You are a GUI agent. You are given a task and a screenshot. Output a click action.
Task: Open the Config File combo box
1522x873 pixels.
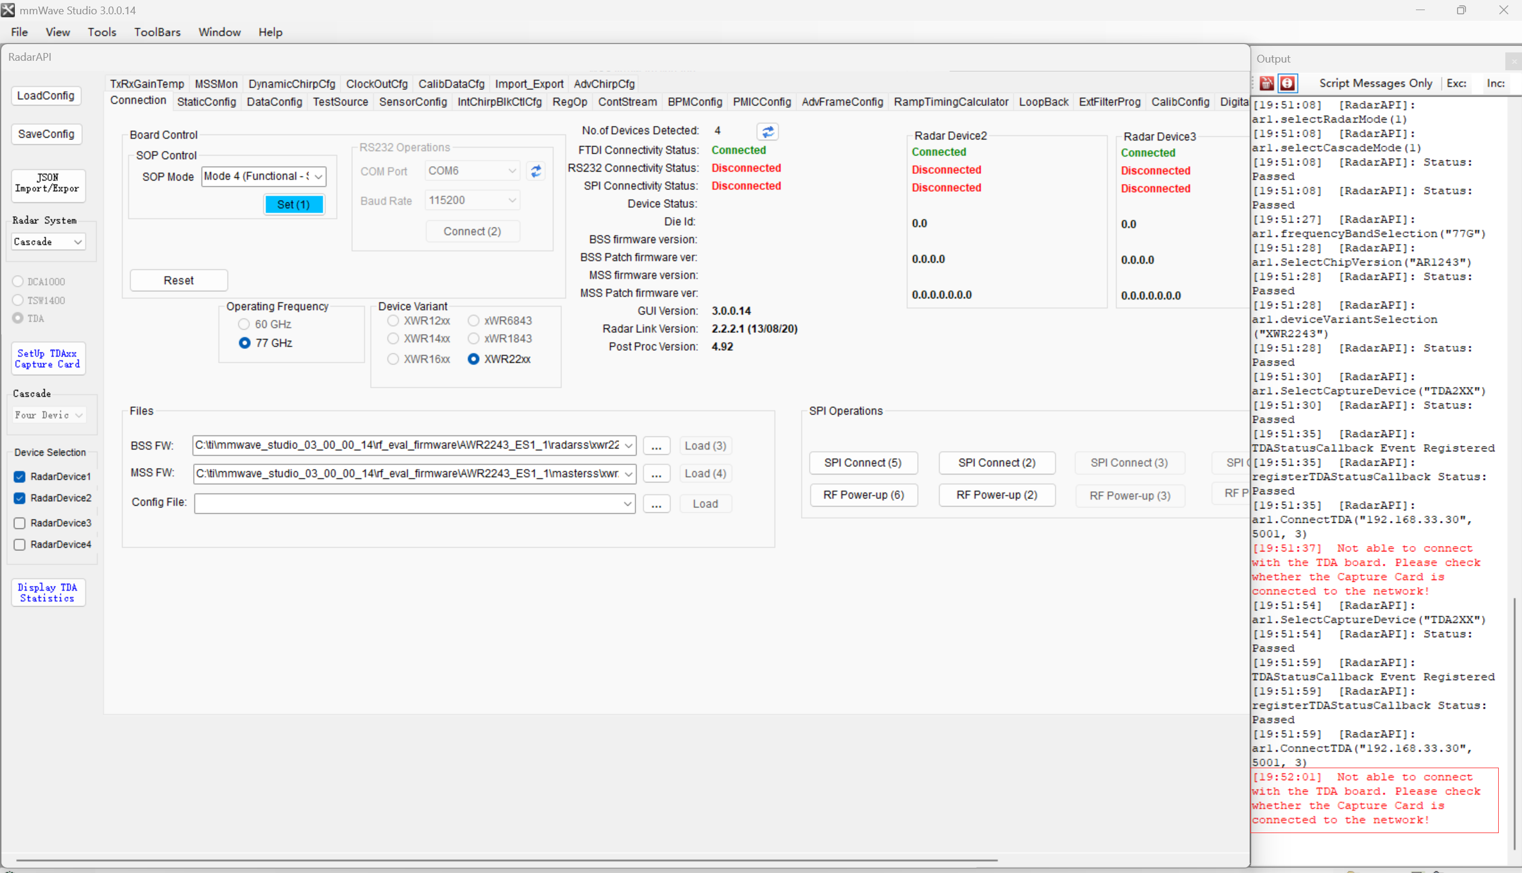(x=628, y=504)
